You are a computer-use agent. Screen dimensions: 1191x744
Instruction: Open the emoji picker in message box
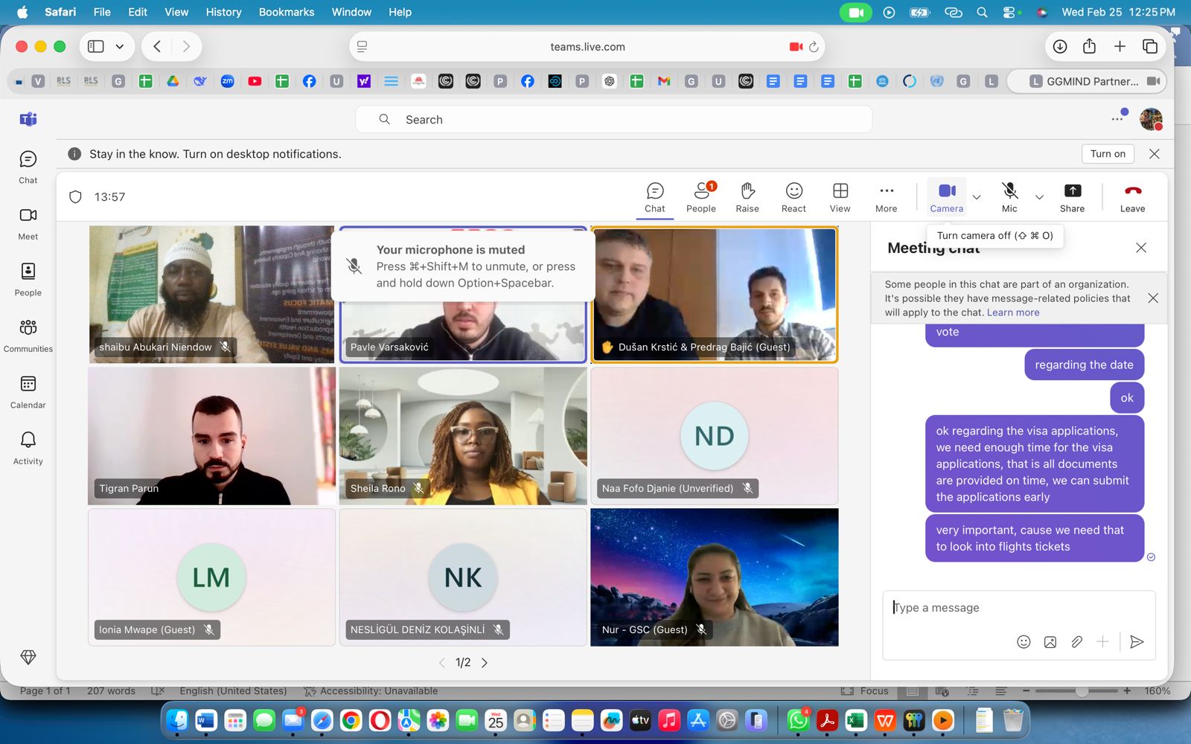tap(1024, 642)
